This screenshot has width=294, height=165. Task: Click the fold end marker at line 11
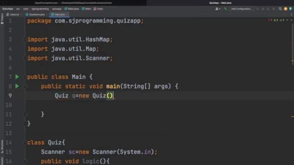coord(25,114)
